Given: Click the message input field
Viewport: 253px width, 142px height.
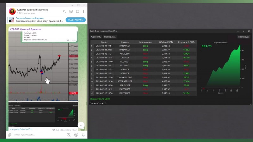Looking at the screenshot, I should tap(39, 135).
